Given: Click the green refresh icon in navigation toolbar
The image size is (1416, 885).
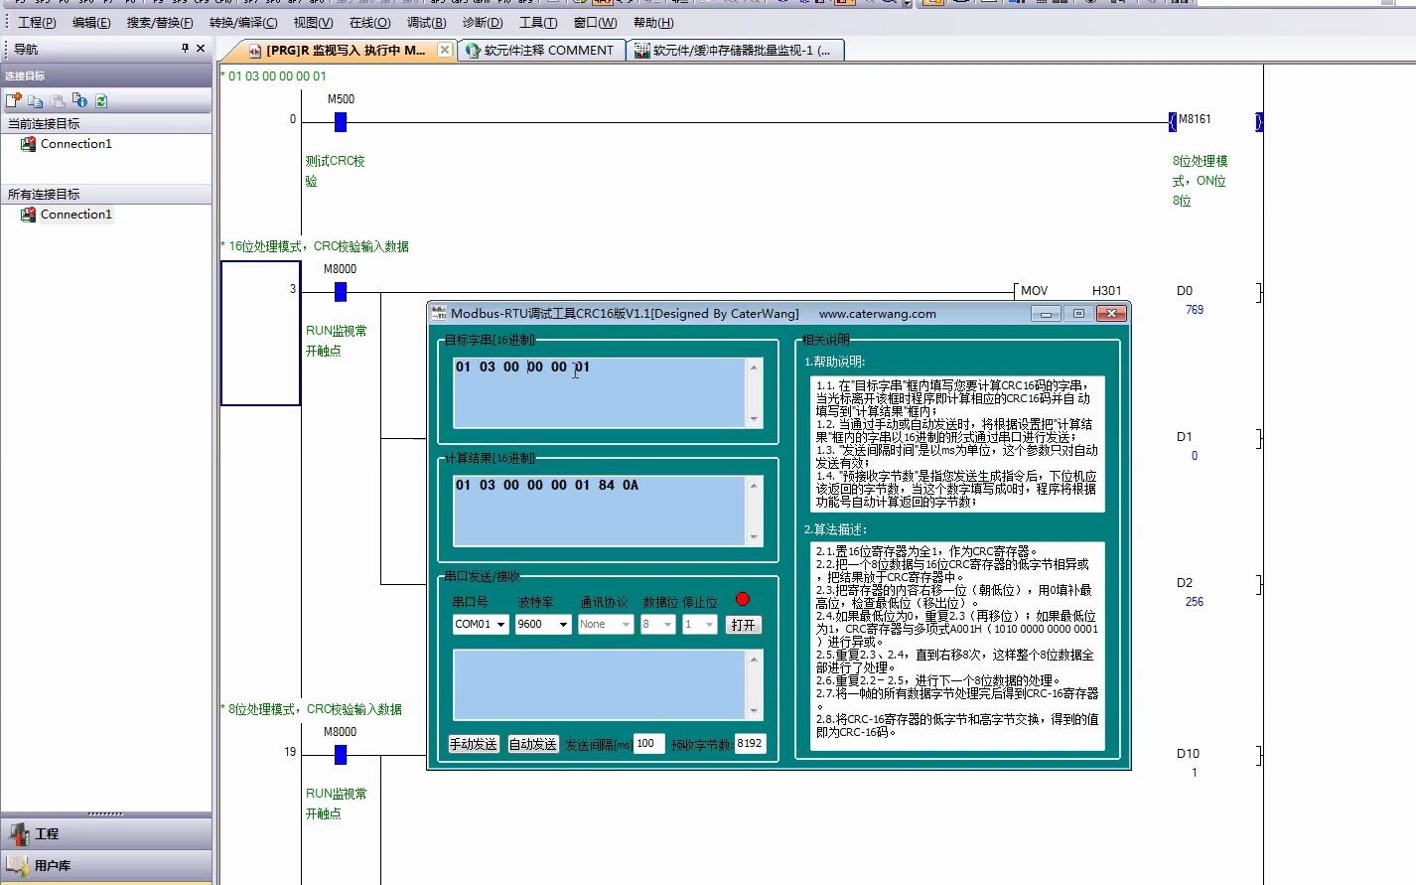Looking at the screenshot, I should point(101,100).
